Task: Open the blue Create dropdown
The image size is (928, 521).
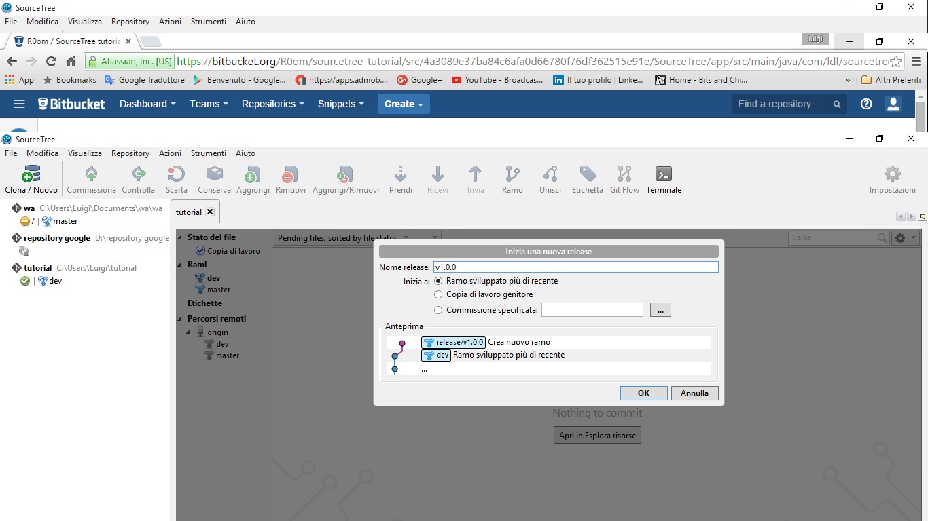Action: point(404,104)
